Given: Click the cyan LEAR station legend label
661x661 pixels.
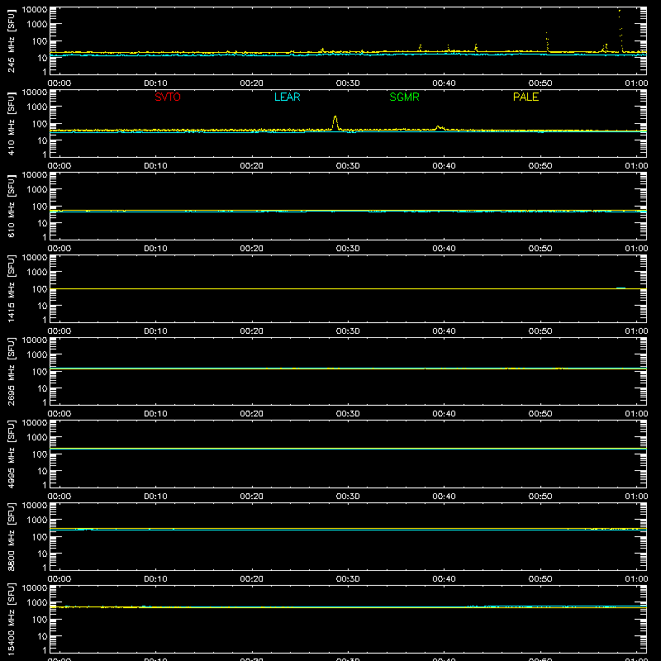Looking at the screenshot, I should [x=287, y=97].
